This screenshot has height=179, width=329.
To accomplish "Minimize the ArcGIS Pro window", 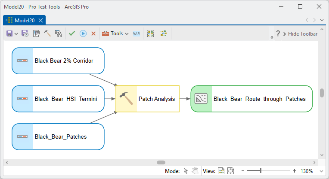I will click(x=281, y=7).
